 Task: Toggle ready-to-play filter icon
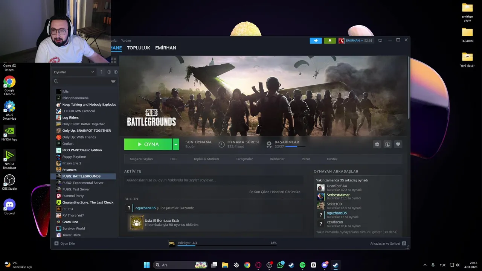(116, 72)
